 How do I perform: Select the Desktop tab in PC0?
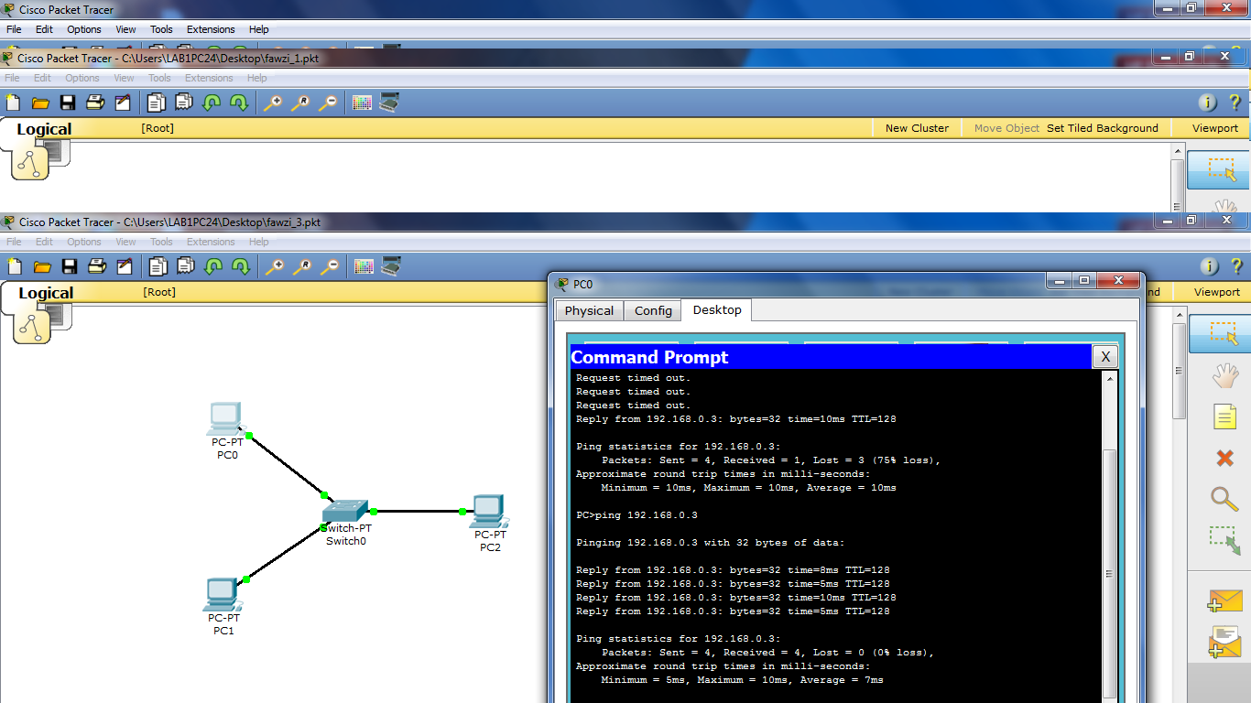click(717, 310)
